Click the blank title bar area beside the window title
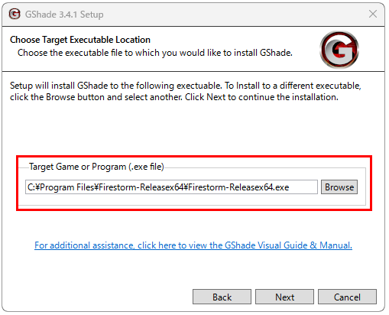 click(x=235, y=15)
